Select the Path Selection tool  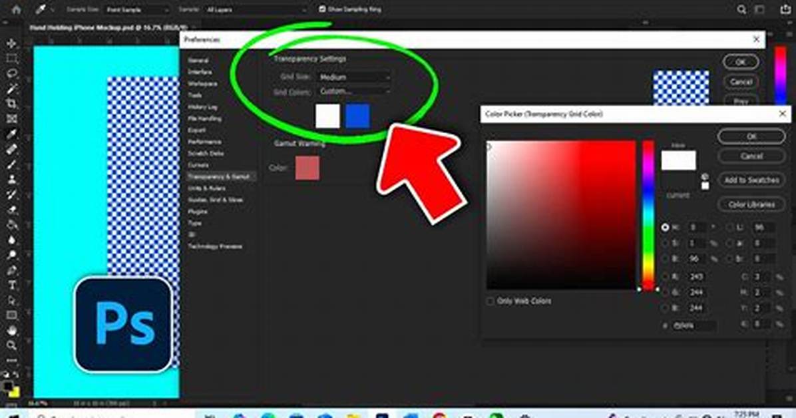pos(12,300)
